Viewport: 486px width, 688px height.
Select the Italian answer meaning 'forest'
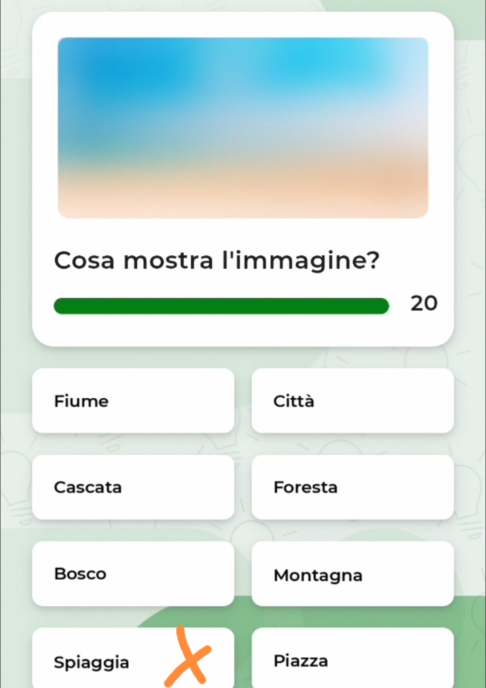[x=352, y=487]
